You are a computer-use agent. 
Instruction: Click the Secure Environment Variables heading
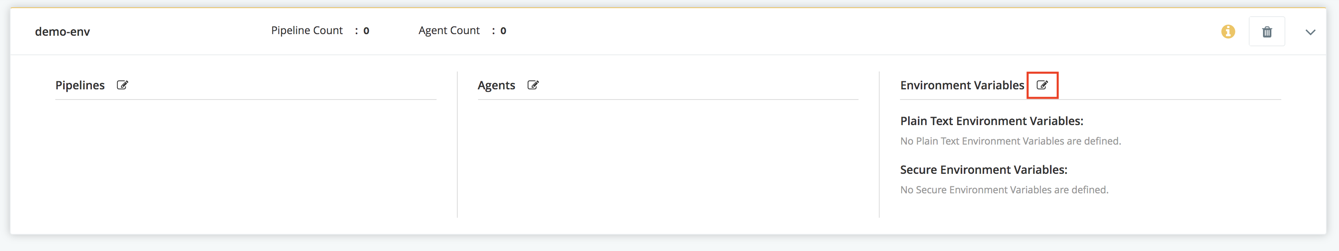(983, 170)
